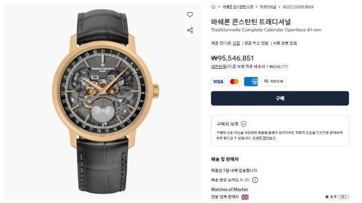Open 바쉐론 콘스탄틴 시계 breadcrumb

click(x=238, y=7)
